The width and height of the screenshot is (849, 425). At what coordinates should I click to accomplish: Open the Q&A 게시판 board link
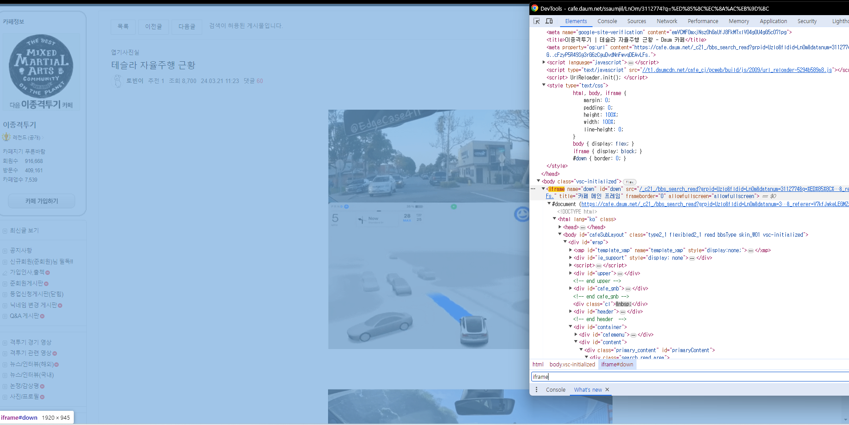click(24, 316)
